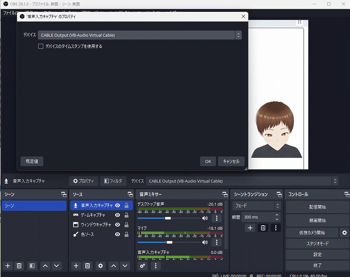Add a new source
The image size is (350, 277).
coord(76,266)
